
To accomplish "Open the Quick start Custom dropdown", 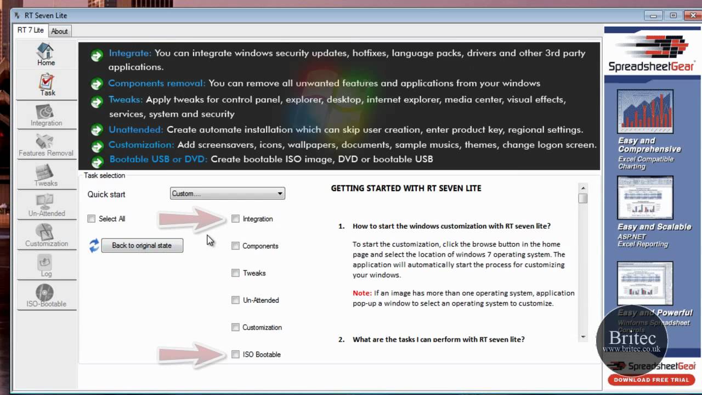I will (227, 193).
